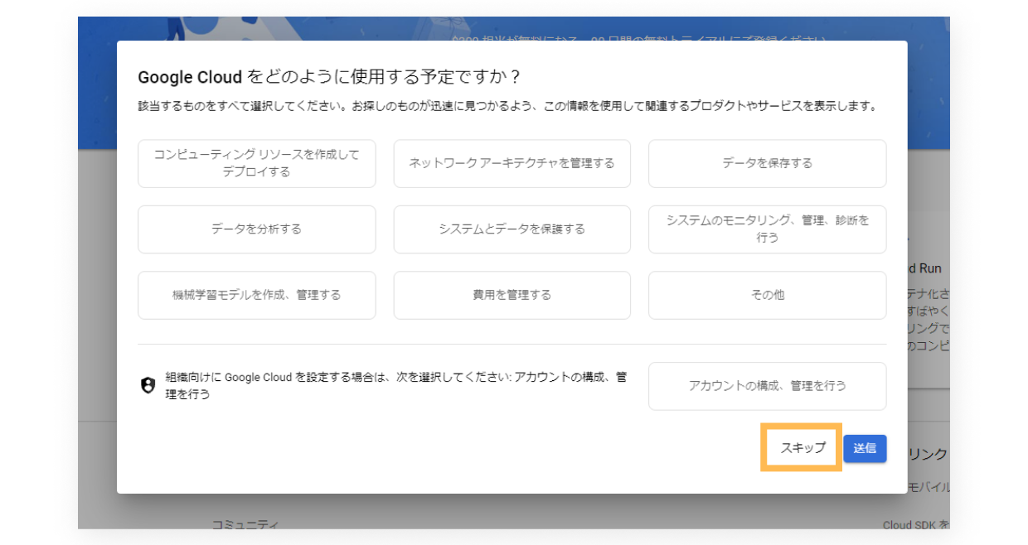Pick システムのモニタリング、管理、診断を行う option
This screenshot has height=545, width=1028.
tap(767, 229)
